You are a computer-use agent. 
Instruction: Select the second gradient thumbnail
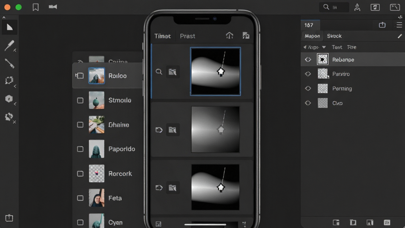pyautogui.click(x=216, y=129)
